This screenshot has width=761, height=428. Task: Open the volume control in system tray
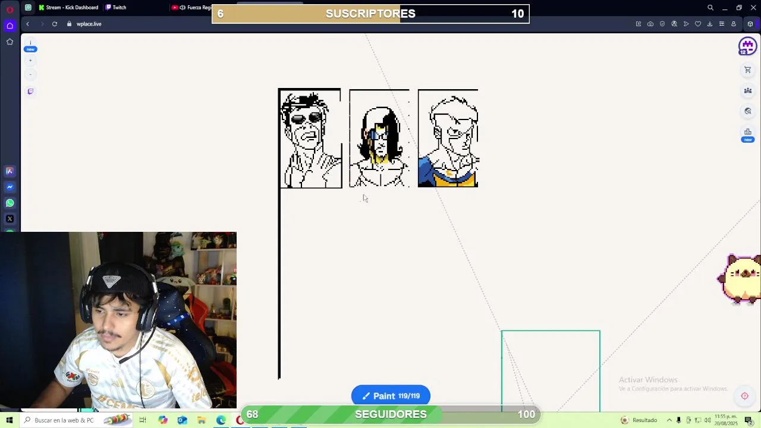pyautogui.click(x=707, y=420)
